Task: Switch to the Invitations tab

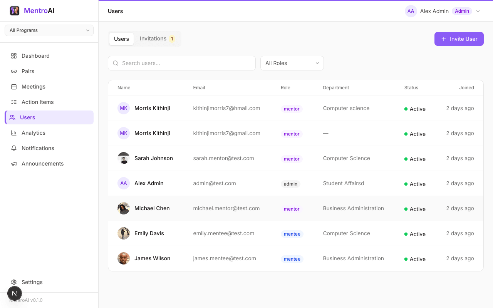Action: (x=153, y=38)
